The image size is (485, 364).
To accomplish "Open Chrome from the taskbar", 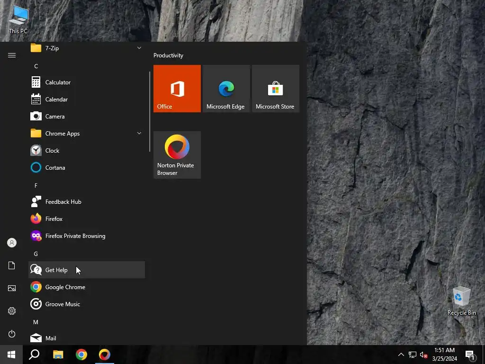I will click(81, 355).
